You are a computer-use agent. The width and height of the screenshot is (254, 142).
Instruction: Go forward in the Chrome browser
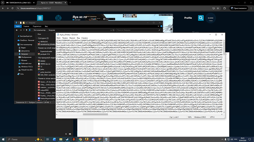8,8
